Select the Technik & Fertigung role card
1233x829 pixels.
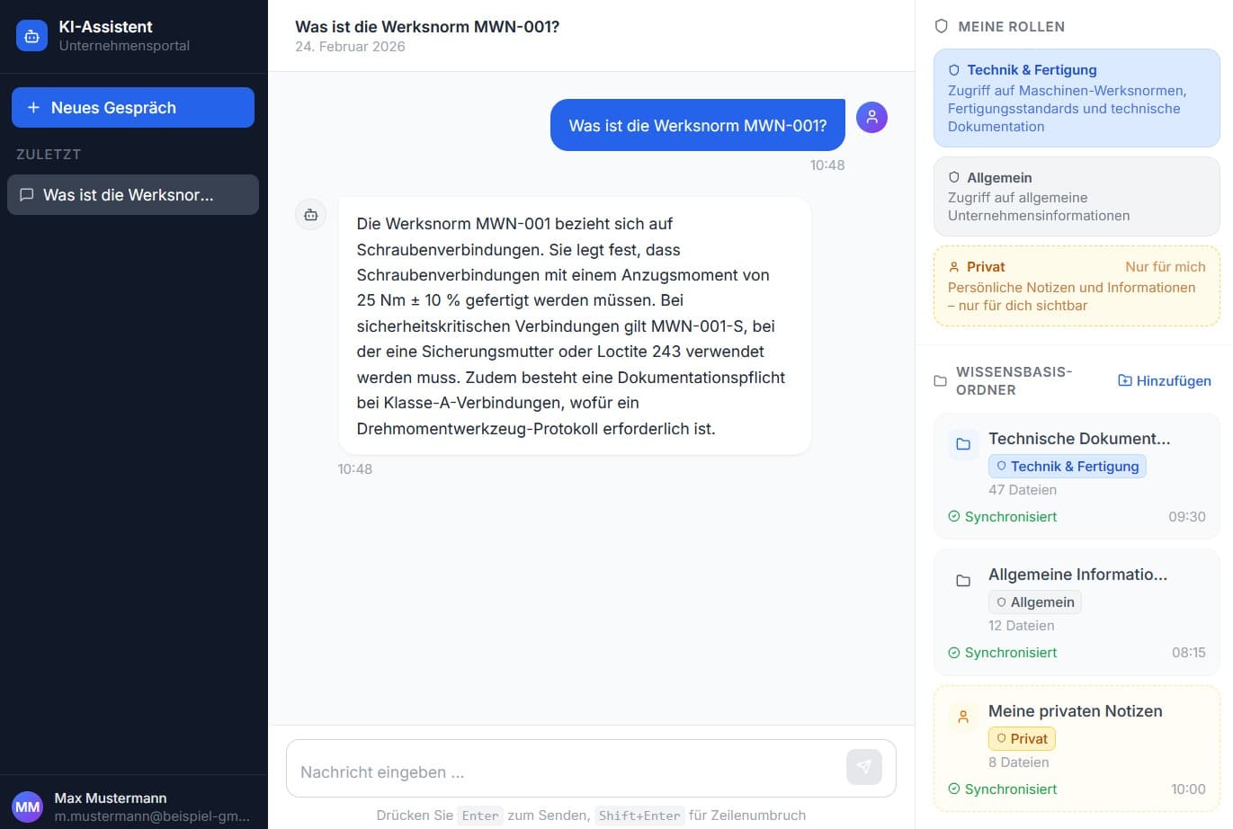[x=1076, y=97]
